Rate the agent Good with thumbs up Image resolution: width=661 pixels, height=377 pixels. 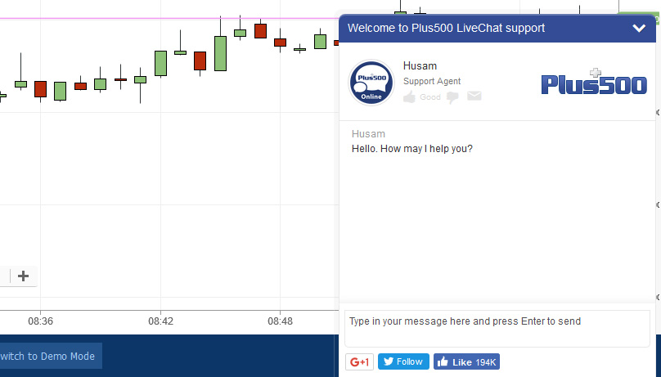pyautogui.click(x=409, y=96)
